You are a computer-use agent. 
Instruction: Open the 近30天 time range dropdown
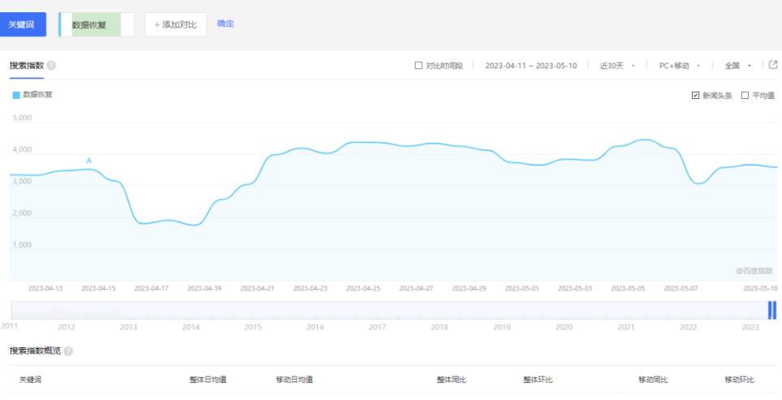[x=616, y=65]
